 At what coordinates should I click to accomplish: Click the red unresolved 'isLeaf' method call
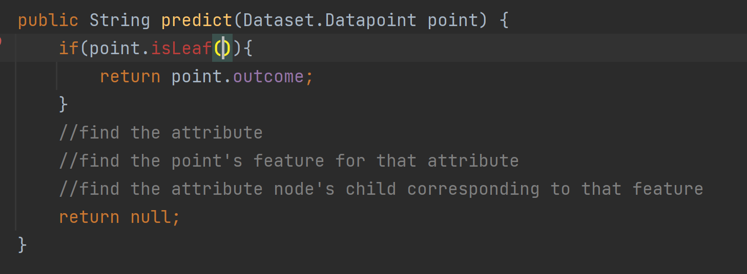point(181,49)
